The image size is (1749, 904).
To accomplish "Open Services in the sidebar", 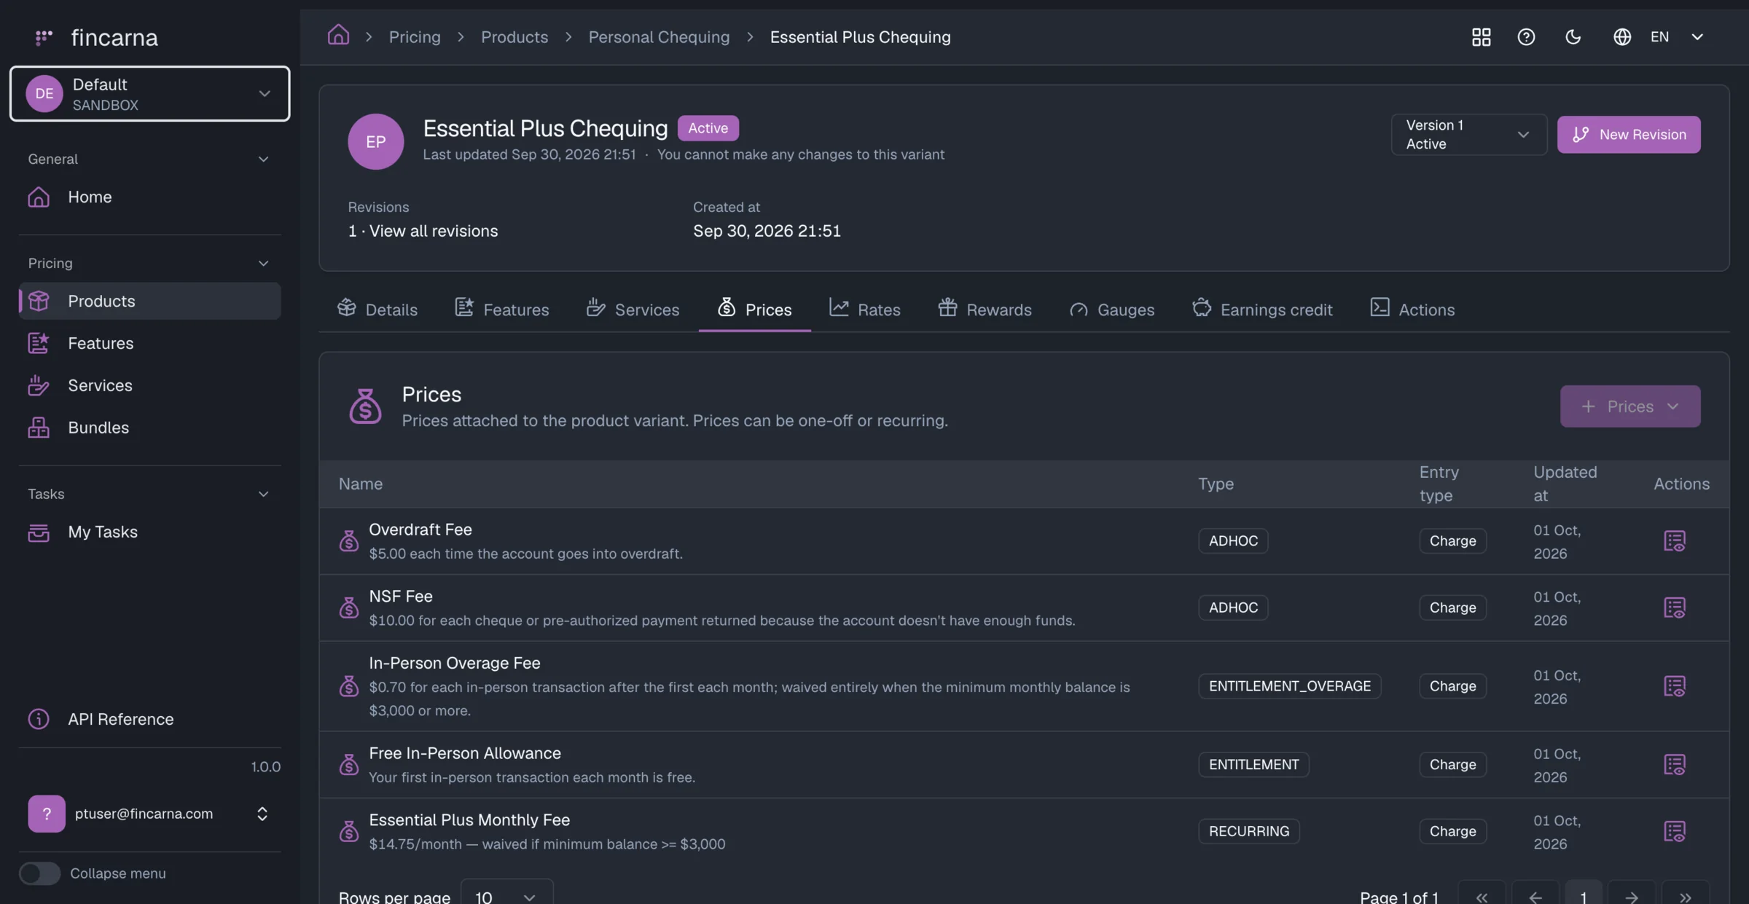I will [149, 385].
